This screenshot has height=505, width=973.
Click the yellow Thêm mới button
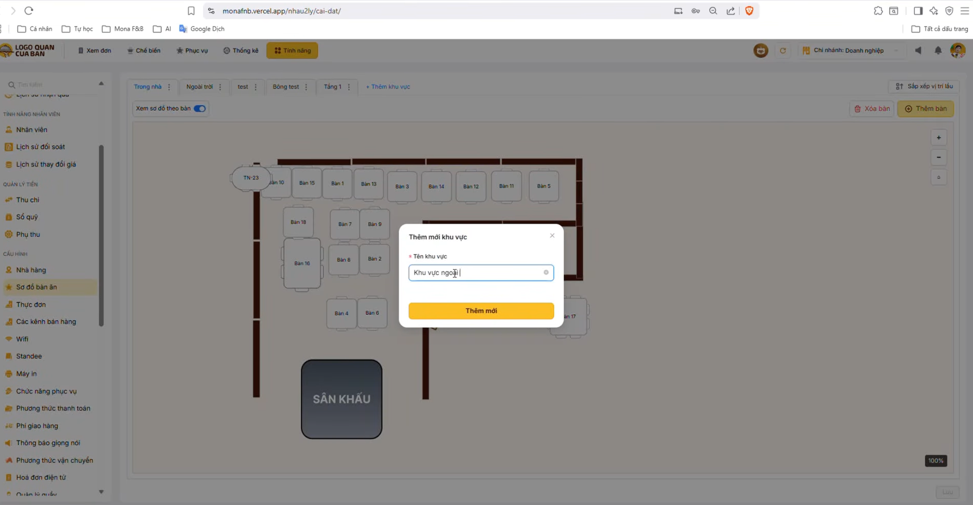click(481, 311)
